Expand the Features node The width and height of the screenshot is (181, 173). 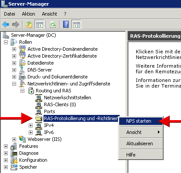coord(6,146)
